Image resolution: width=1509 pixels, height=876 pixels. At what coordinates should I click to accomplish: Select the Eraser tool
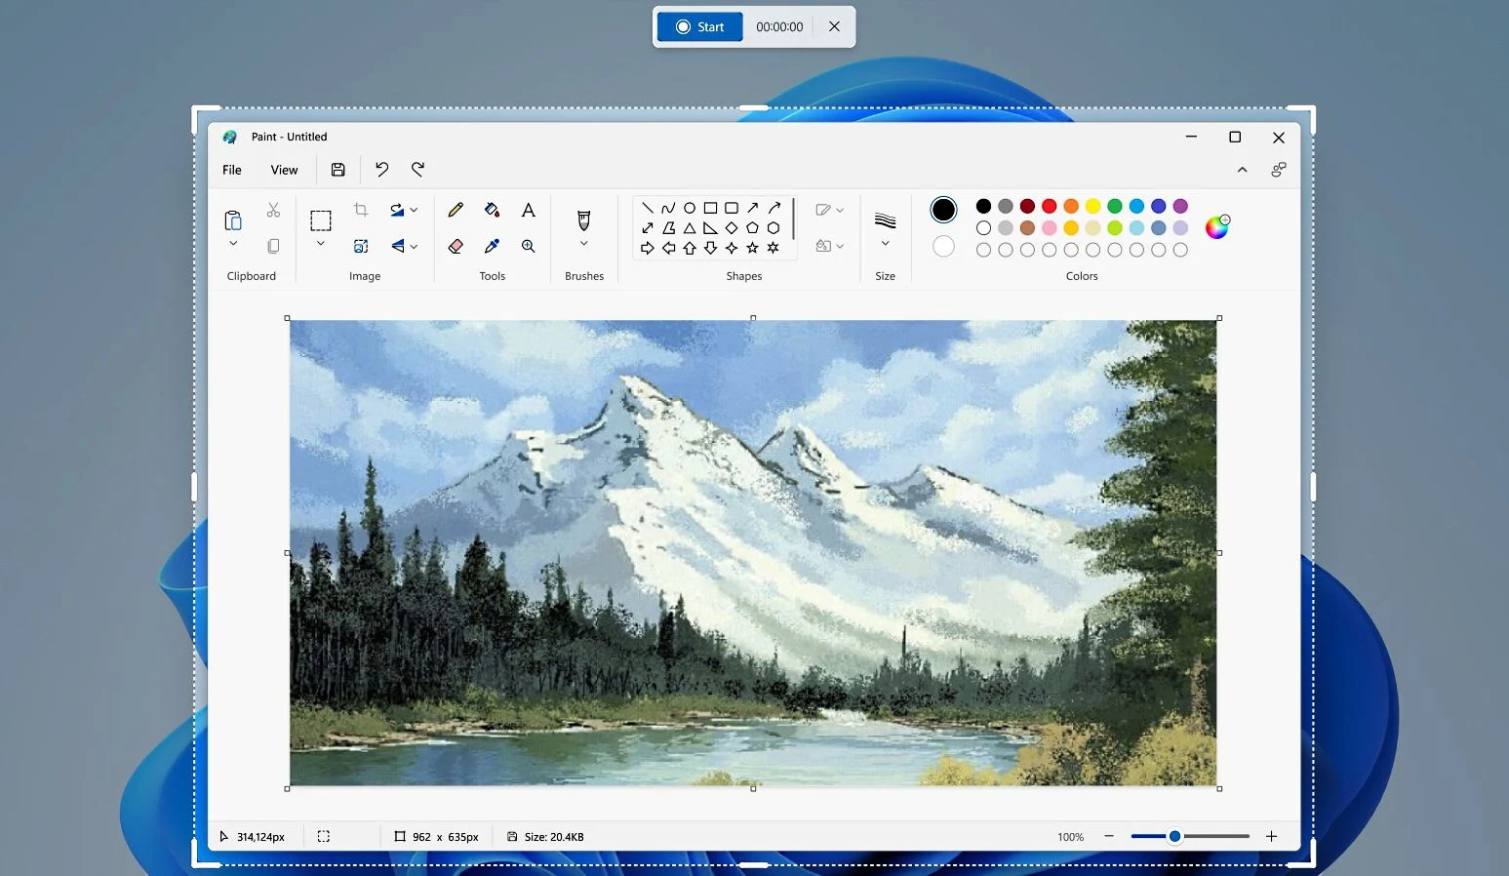tap(455, 246)
